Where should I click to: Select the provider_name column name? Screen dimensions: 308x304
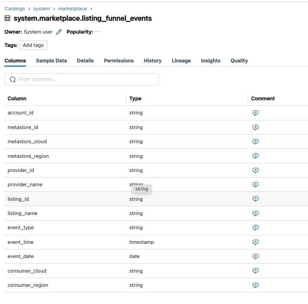tap(25, 184)
